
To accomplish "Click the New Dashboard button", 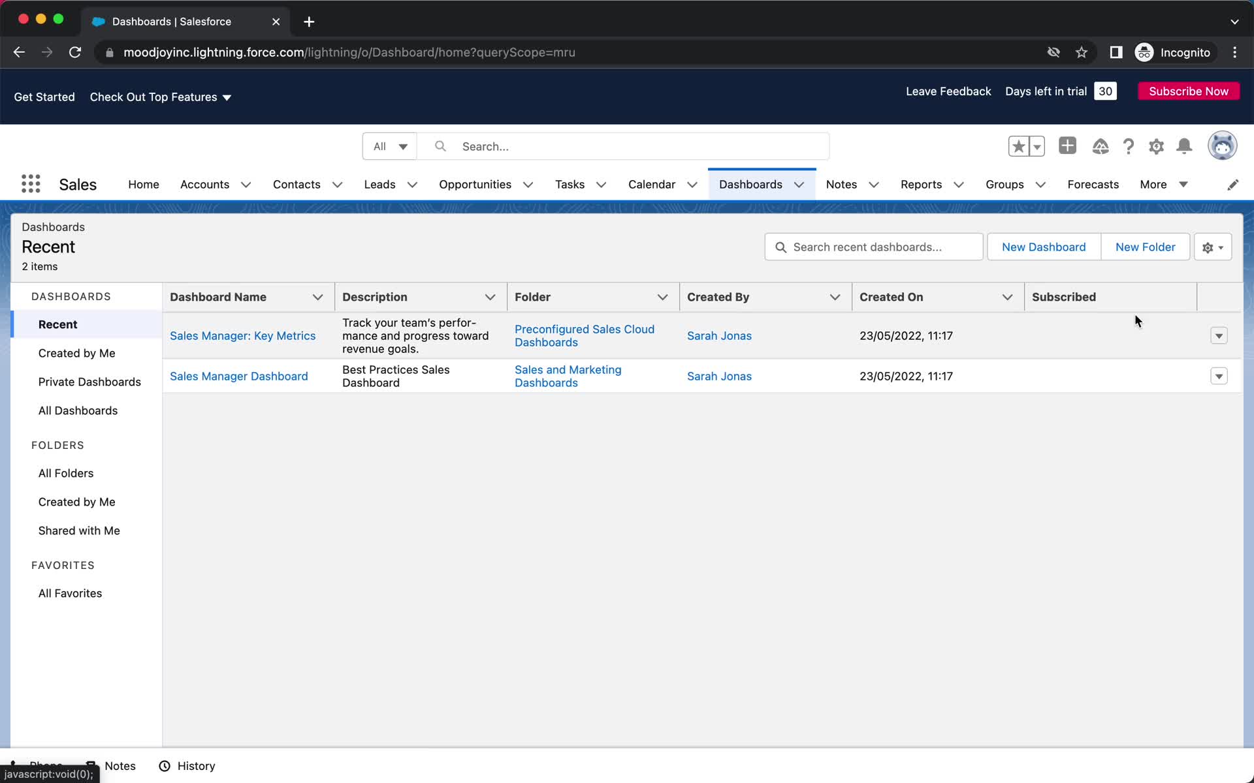I will [1044, 247].
